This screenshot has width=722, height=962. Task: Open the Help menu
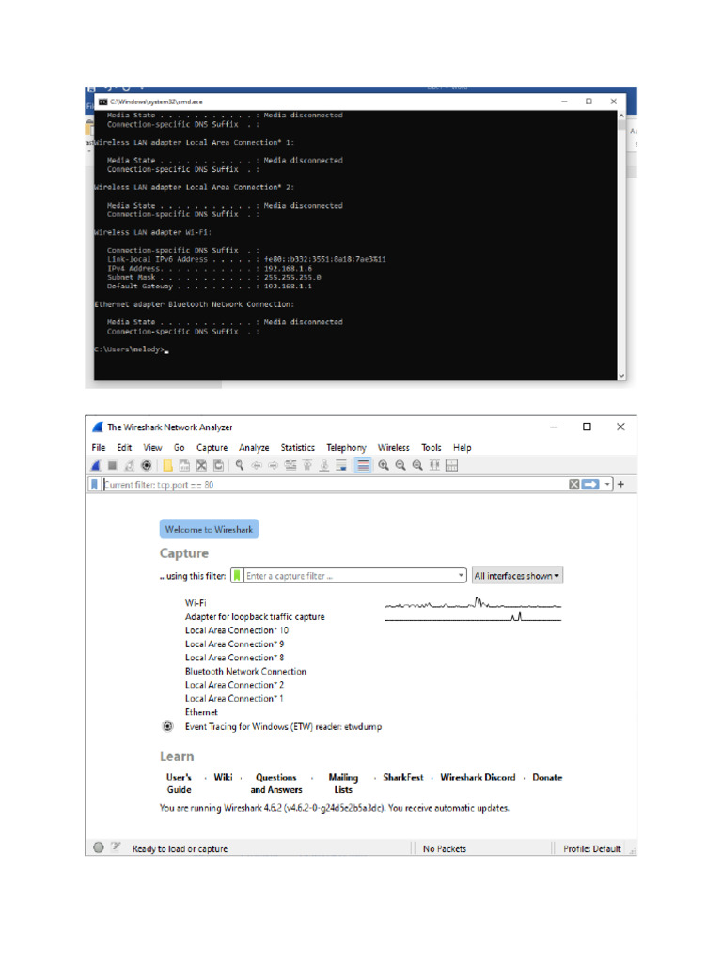tap(463, 448)
